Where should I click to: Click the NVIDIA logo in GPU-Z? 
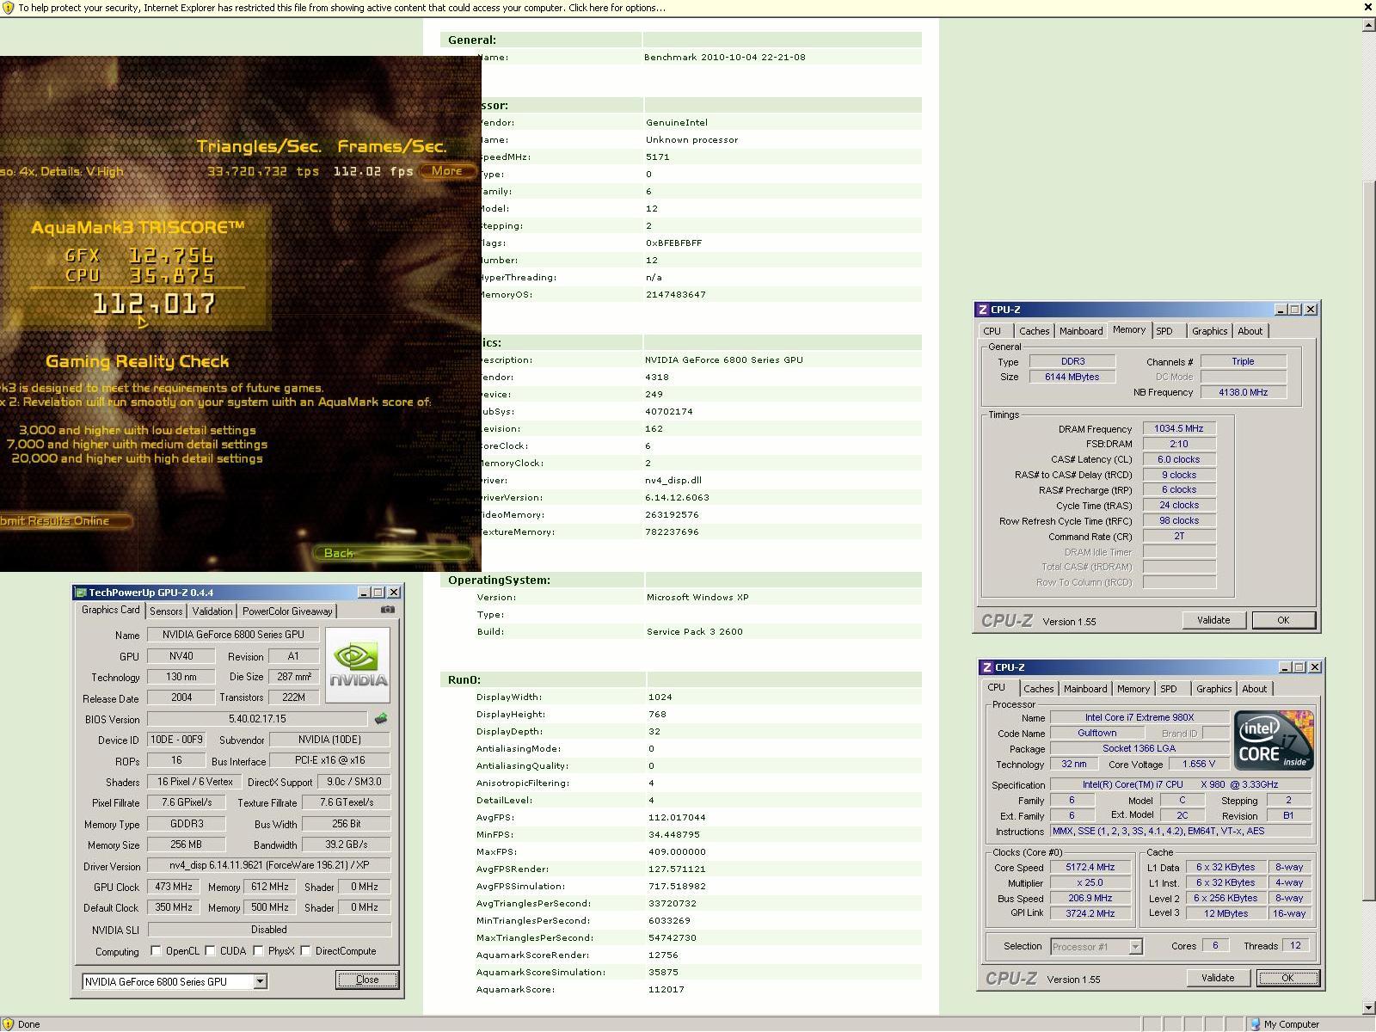pyautogui.click(x=358, y=665)
